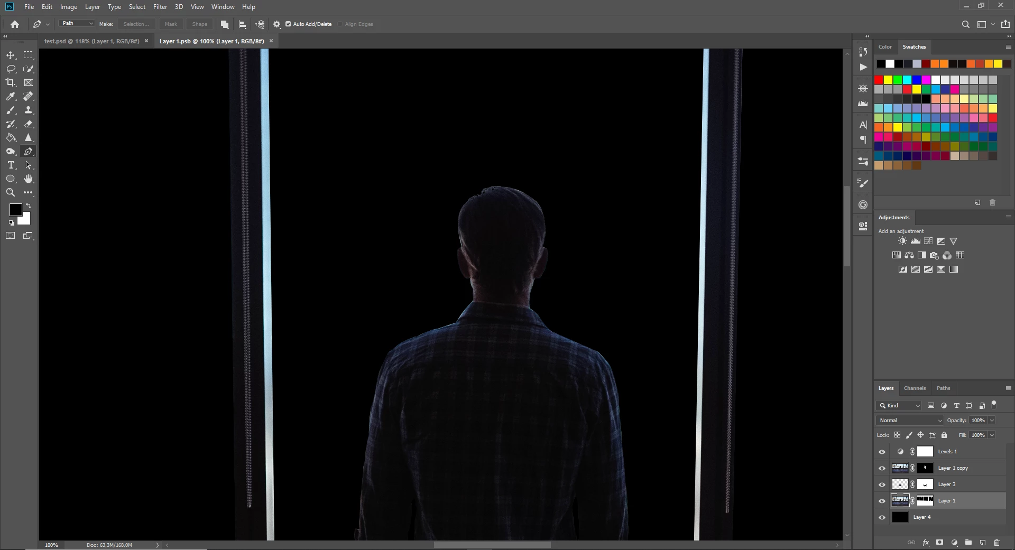Screen dimensions: 1015x550
Task: Open path alignment icon in options bar
Action: click(243, 24)
